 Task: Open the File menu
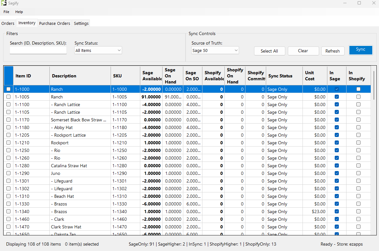[x=6, y=12]
